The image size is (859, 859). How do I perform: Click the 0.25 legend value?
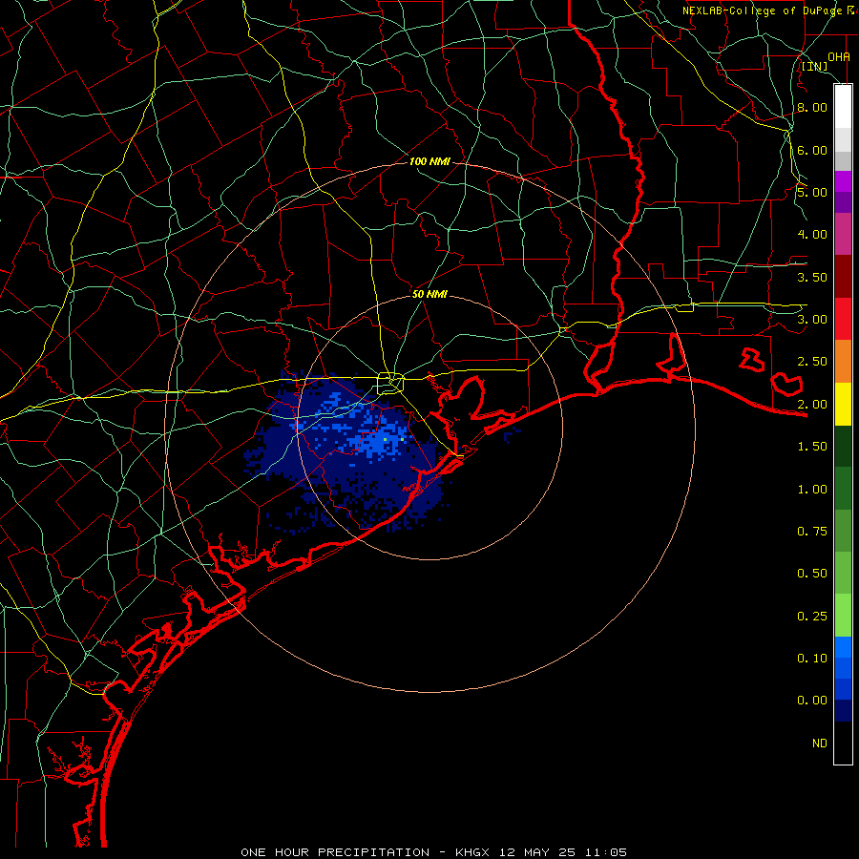point(812,617)
